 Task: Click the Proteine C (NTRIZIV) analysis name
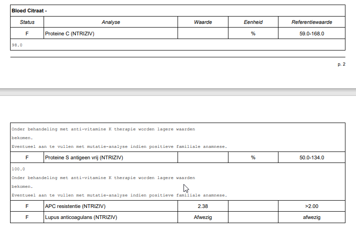click(69, 34)
